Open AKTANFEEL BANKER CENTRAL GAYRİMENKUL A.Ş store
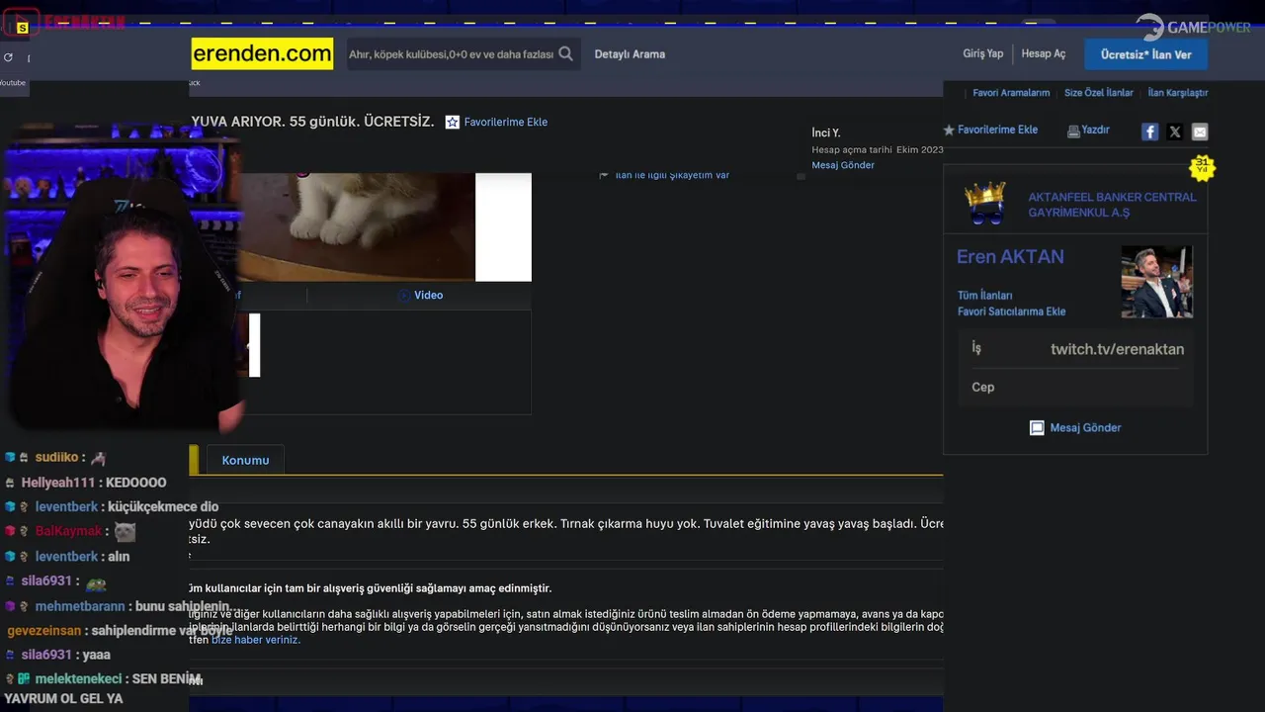 (x=1112, y=205)
